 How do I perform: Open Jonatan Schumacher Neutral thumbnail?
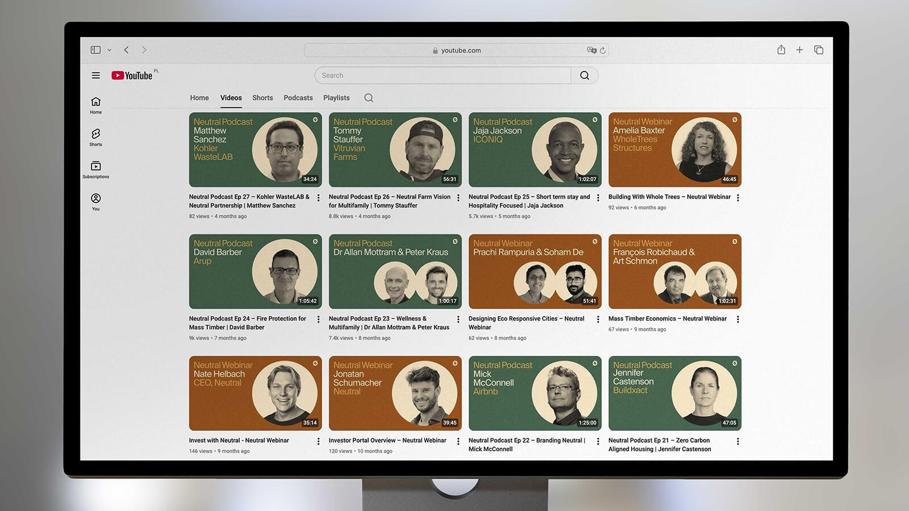click(x=395, y=393)
